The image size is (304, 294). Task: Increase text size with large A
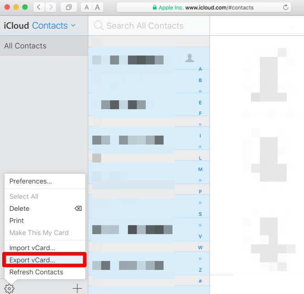[x=97, y=7]
